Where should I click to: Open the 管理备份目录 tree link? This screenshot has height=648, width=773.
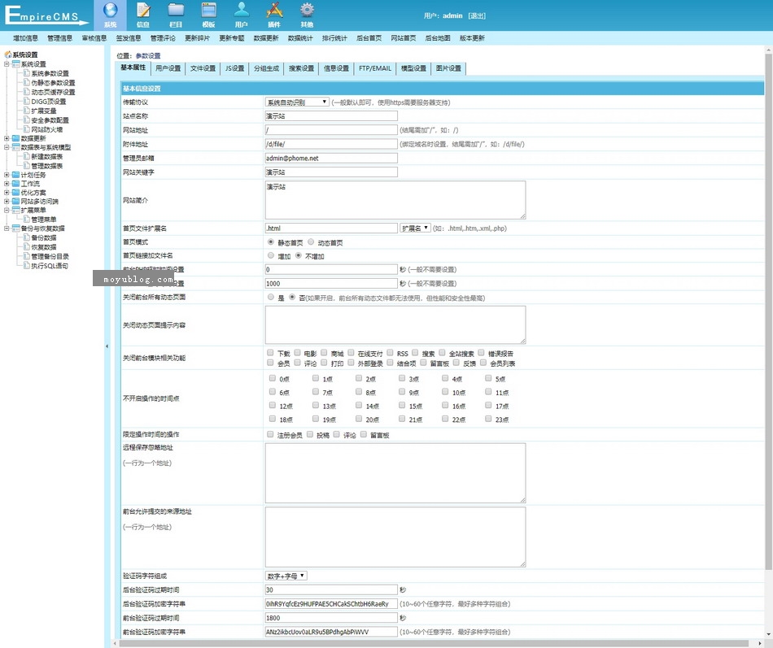coord(50,256)
